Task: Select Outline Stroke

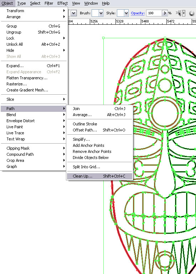Action: (x=99, y=124)
